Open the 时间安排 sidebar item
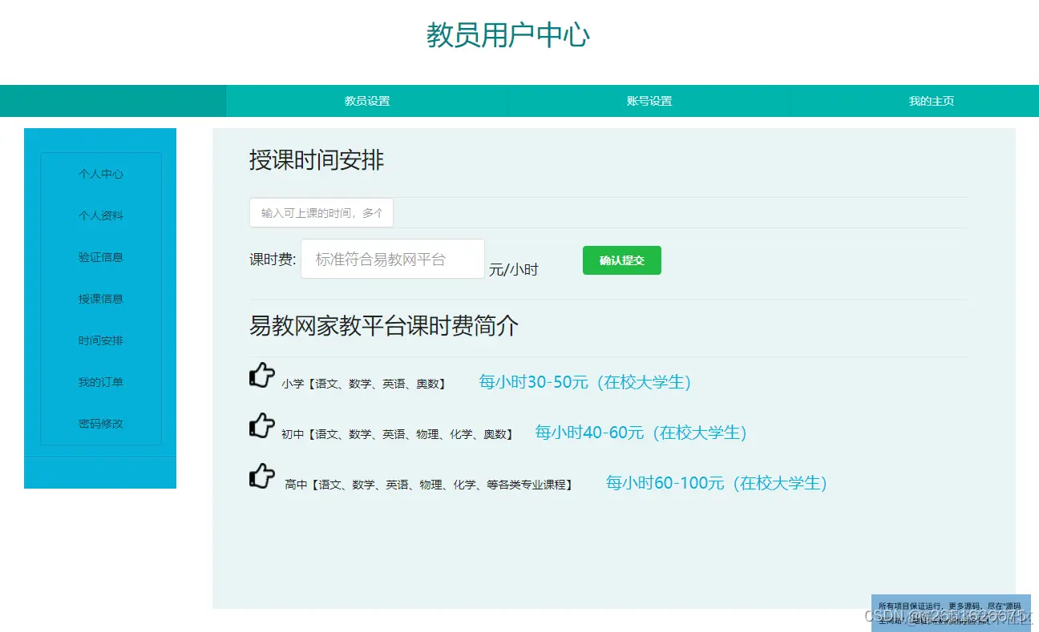Image resolution: width=1039 pixels, height=632 pixels. [100, 340]
